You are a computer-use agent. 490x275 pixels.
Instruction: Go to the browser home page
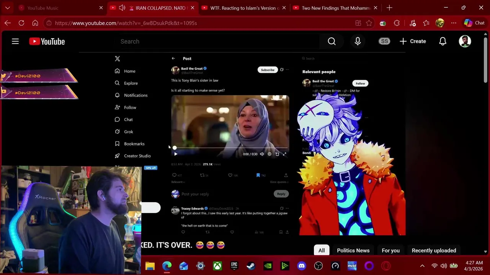pyautogui.click(x=35, y=23)
